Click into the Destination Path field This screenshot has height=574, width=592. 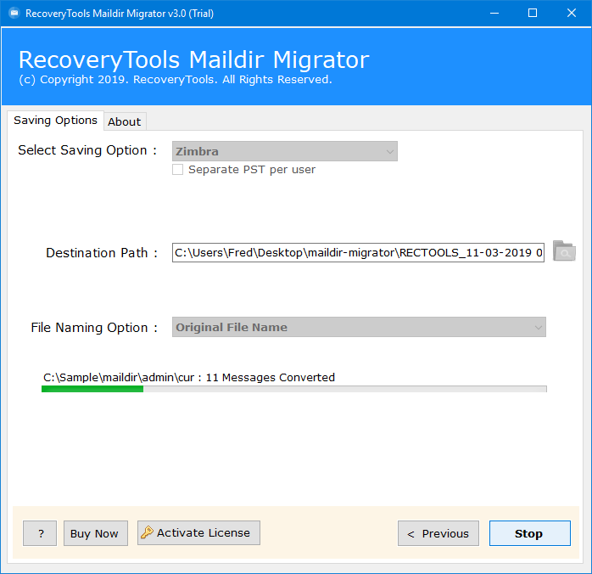click(358, 253)
